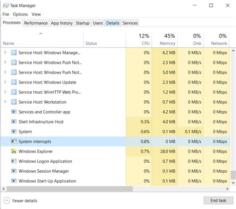Click the Fewer details link
The width and height of the screenshot is (236, 209).
[x=25, y=201]
